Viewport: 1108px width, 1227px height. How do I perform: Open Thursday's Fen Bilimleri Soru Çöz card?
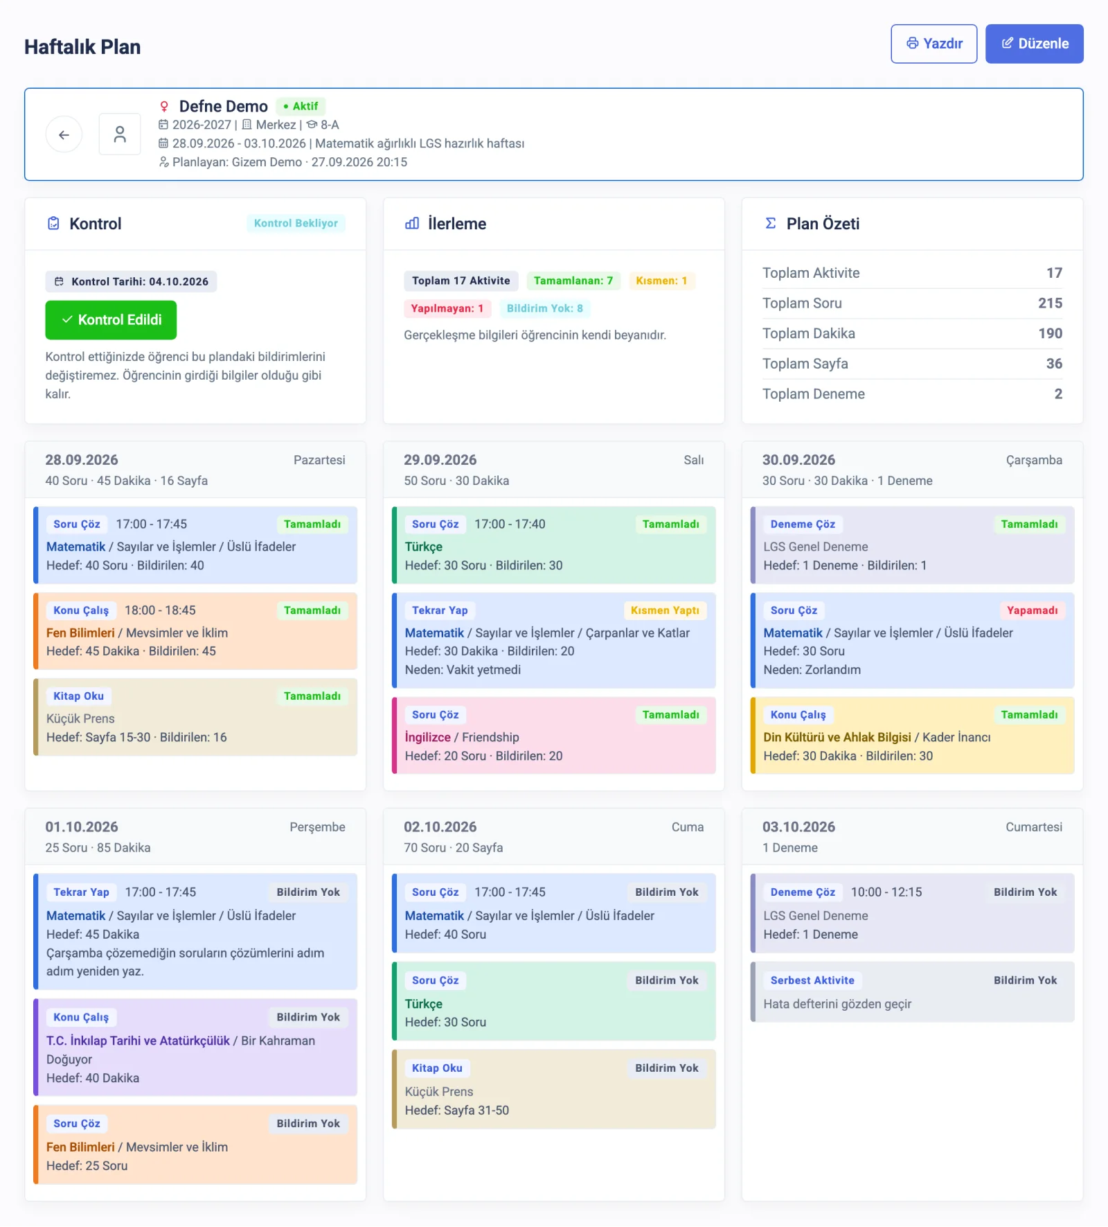(195, 1145)
